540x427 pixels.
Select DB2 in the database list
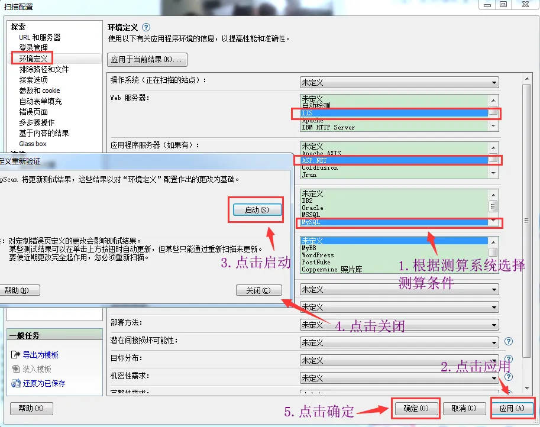395,200
